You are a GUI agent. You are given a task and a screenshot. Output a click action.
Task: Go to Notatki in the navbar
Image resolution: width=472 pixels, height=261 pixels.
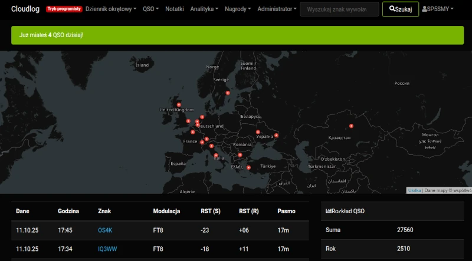175,9
